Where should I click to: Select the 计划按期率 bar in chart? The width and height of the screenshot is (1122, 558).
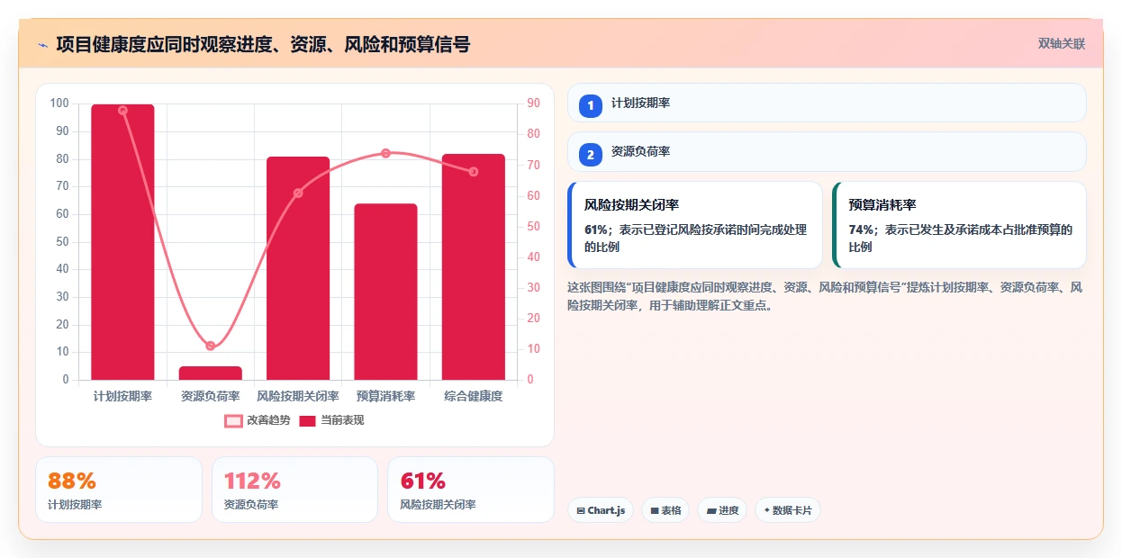tap(122, 242)
